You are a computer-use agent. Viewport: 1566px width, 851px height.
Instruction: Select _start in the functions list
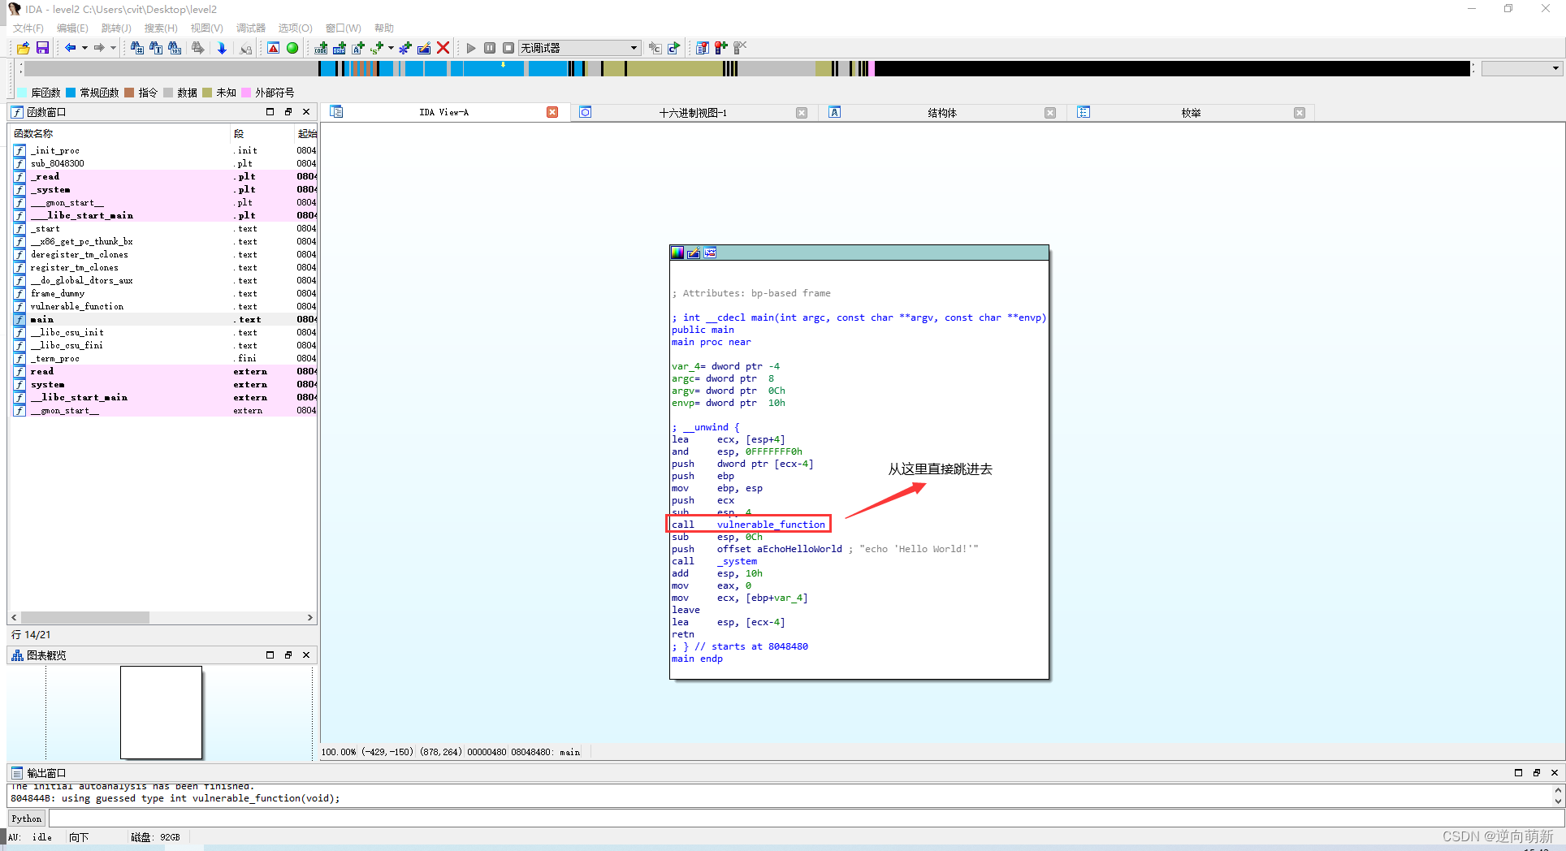[x=164, y=229]
